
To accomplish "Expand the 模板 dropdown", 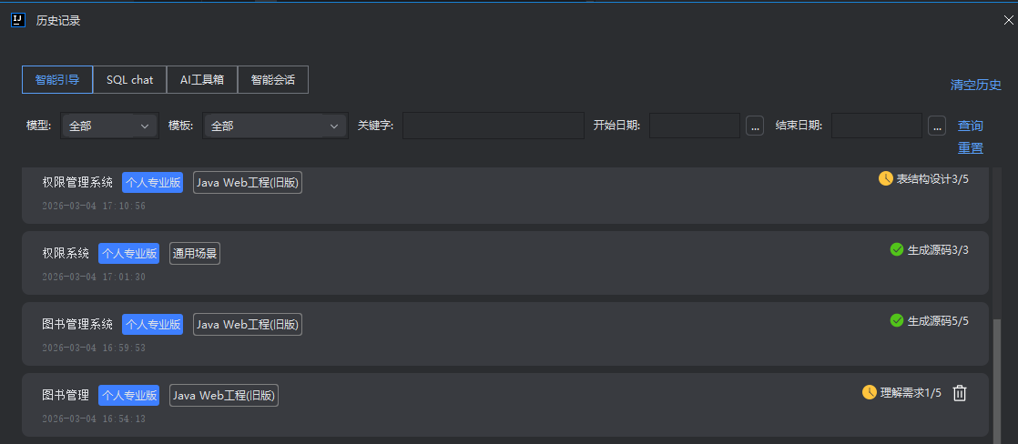I will click(275, 126).
